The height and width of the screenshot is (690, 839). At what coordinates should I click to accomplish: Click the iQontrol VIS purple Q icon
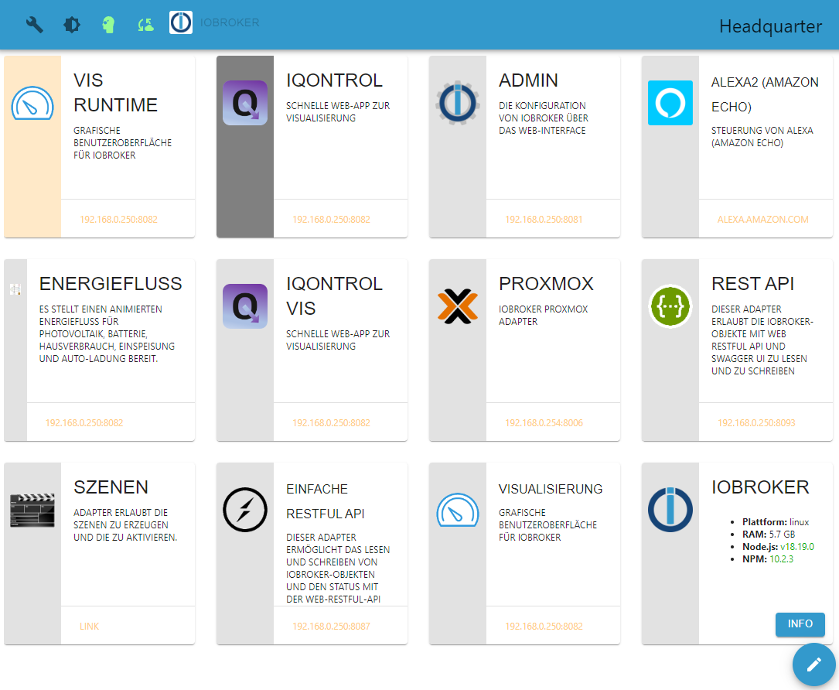coord(245,306)
